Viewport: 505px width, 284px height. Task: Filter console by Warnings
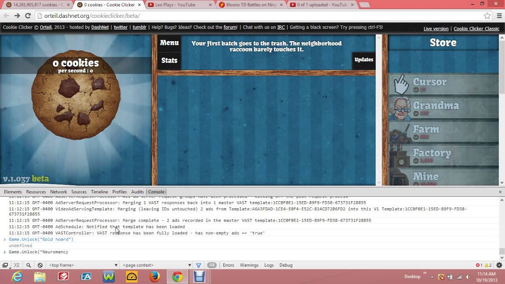coord(249,265)
